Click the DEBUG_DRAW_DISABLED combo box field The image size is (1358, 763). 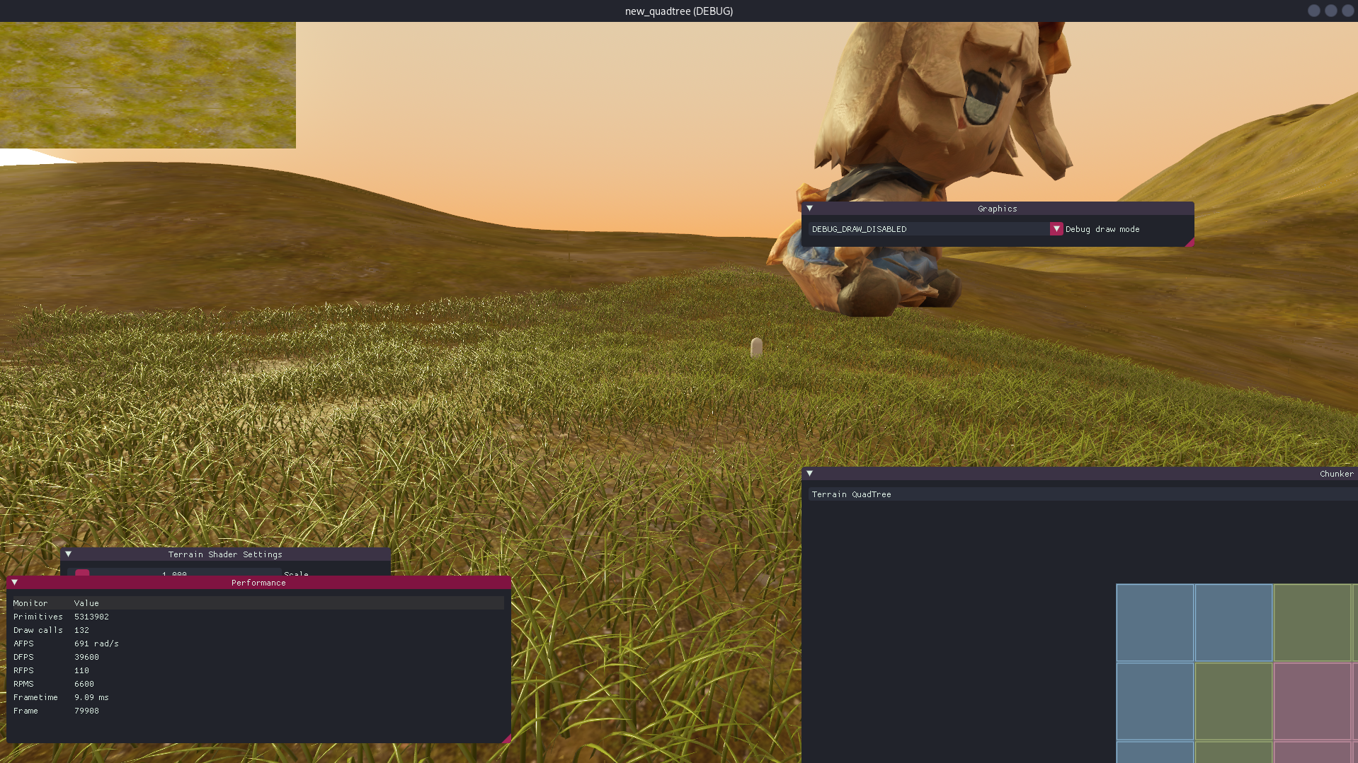click(928, 229)
